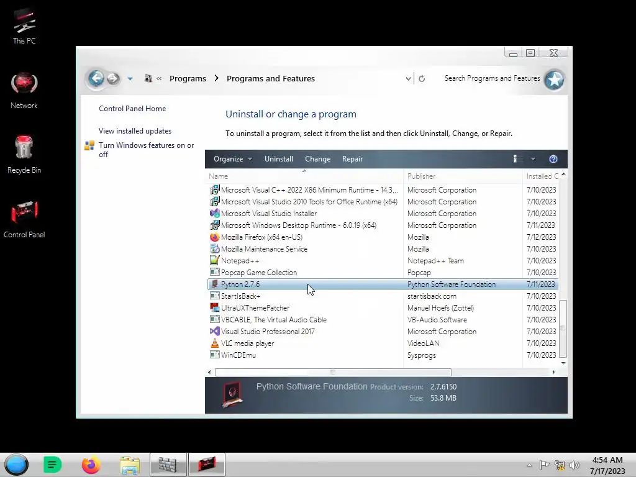Open the clock showing 4:54 AM
Image resolution: width=636 pixels, height=477 pixels.
coord(607,465)
